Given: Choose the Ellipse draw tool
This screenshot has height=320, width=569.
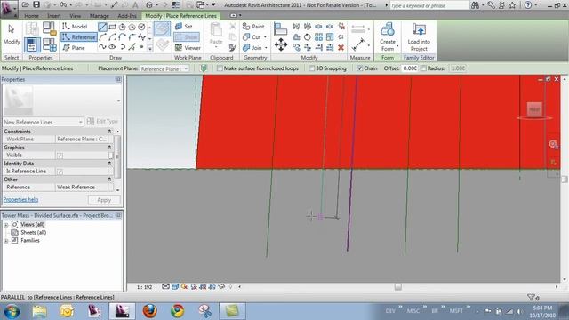Looking at the screenshot, I should pos(113,47).
